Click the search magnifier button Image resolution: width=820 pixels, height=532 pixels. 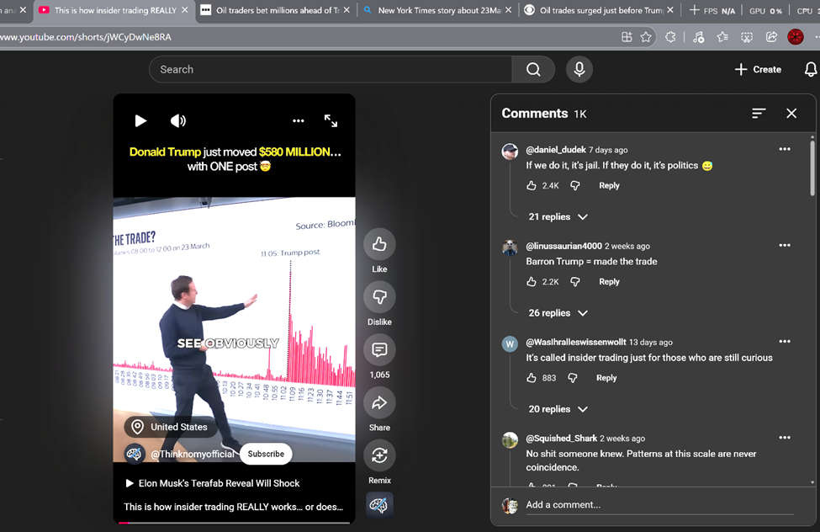(533, 70)
